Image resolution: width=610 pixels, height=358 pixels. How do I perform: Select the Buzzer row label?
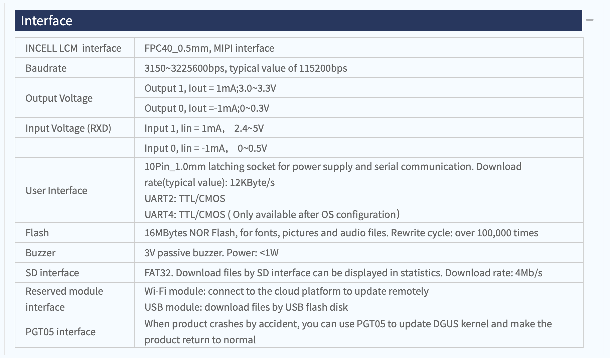tap(40, 253)
